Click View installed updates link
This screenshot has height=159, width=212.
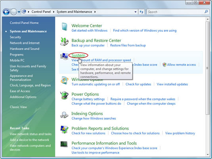[172, 84]
